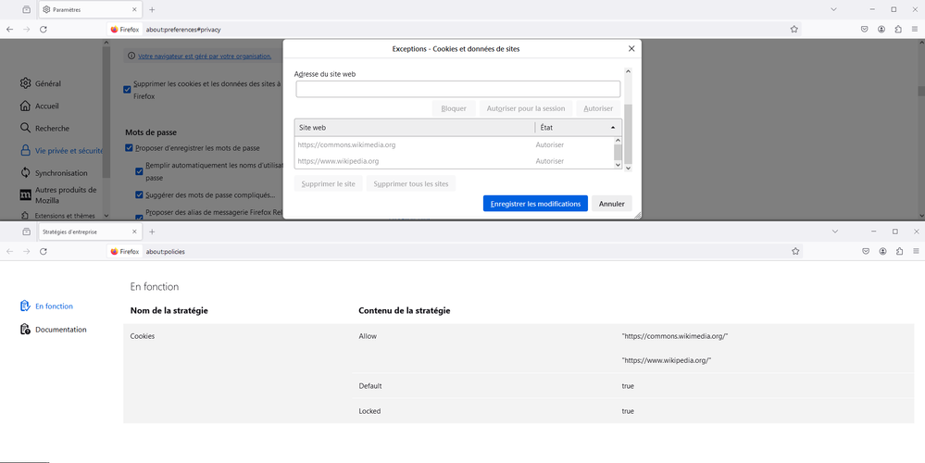Screen dimensions: 925x463
Task: Click the Adresse du site web field
Action: tap(457, 89)
